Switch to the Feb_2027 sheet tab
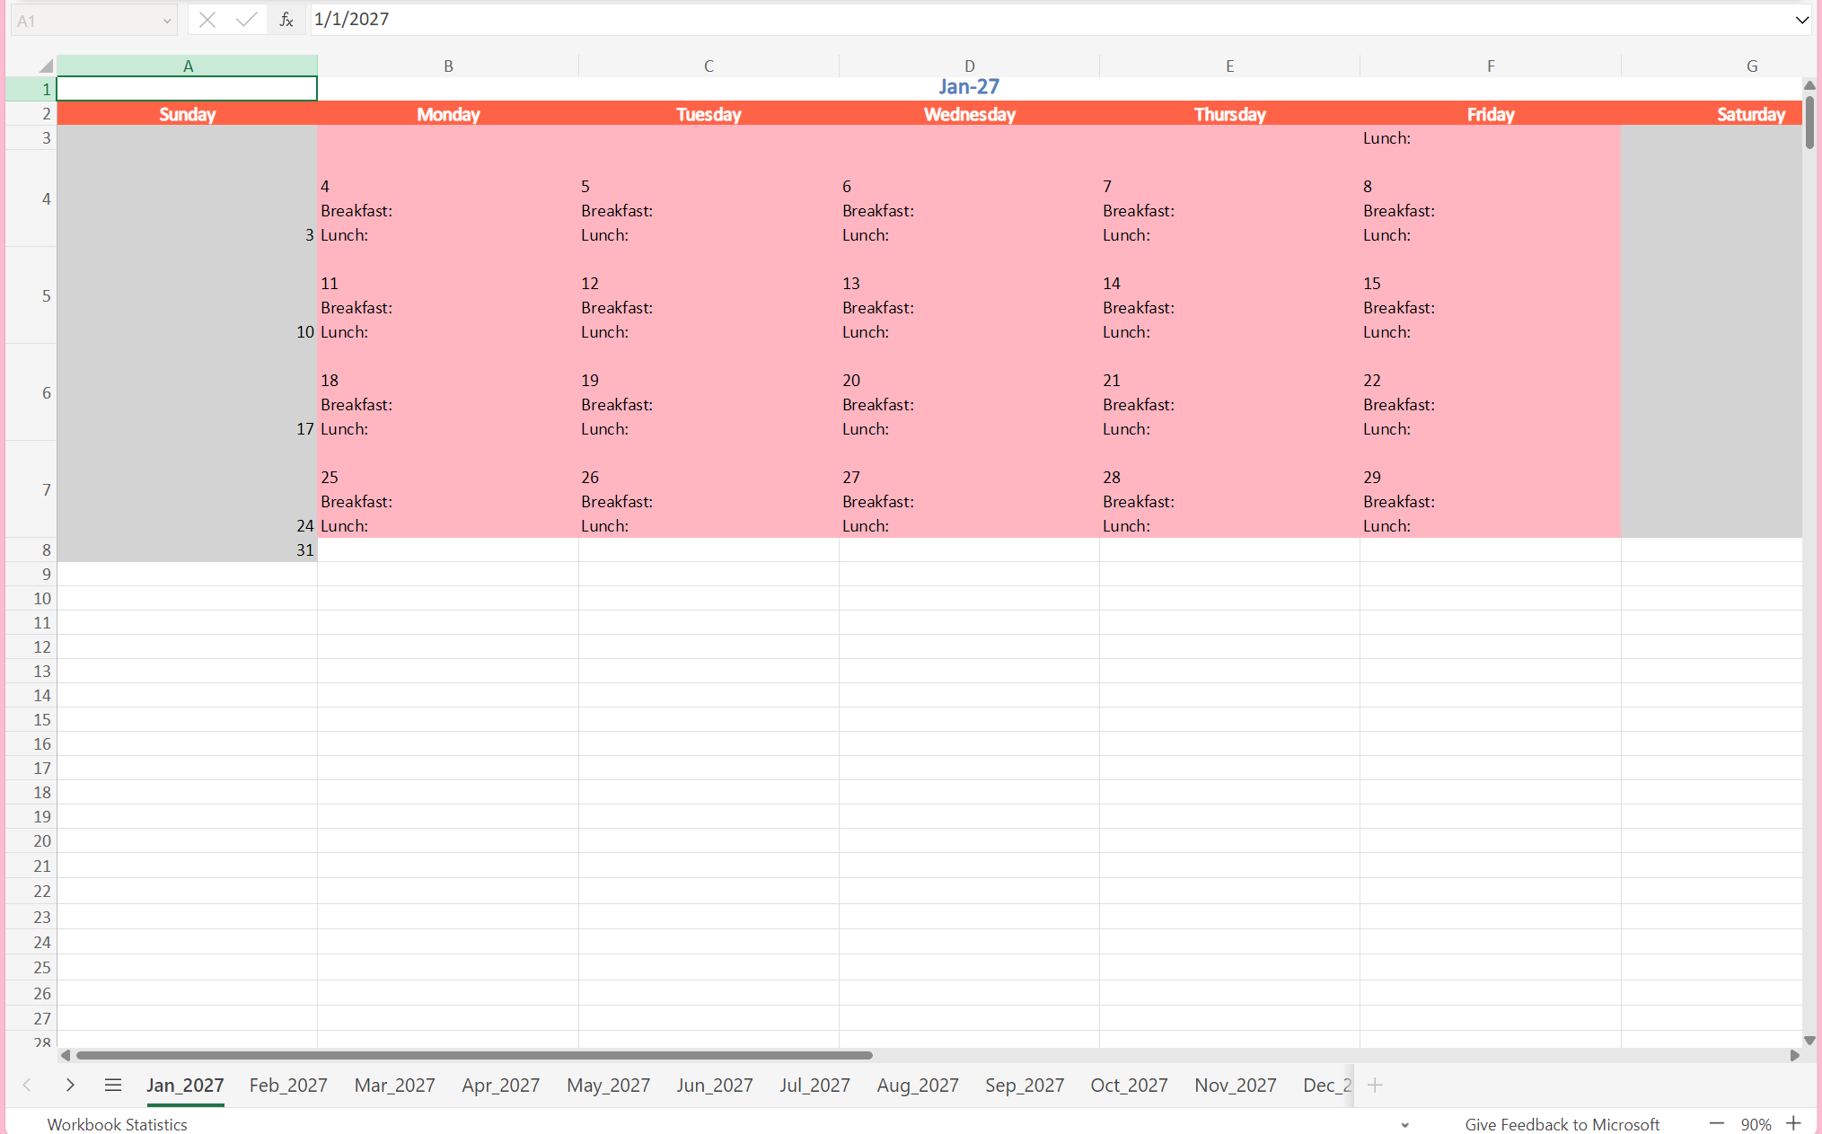The image size is (1822, 1134). coord(287,1085)
